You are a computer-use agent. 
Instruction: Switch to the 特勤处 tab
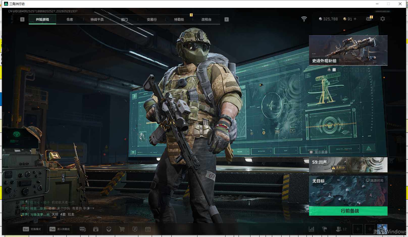click(179, 19)
